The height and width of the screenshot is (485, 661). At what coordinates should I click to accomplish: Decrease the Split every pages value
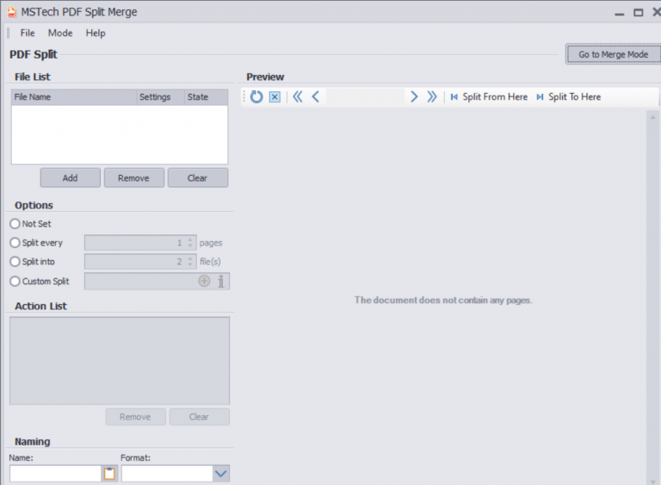click(190, 246)
